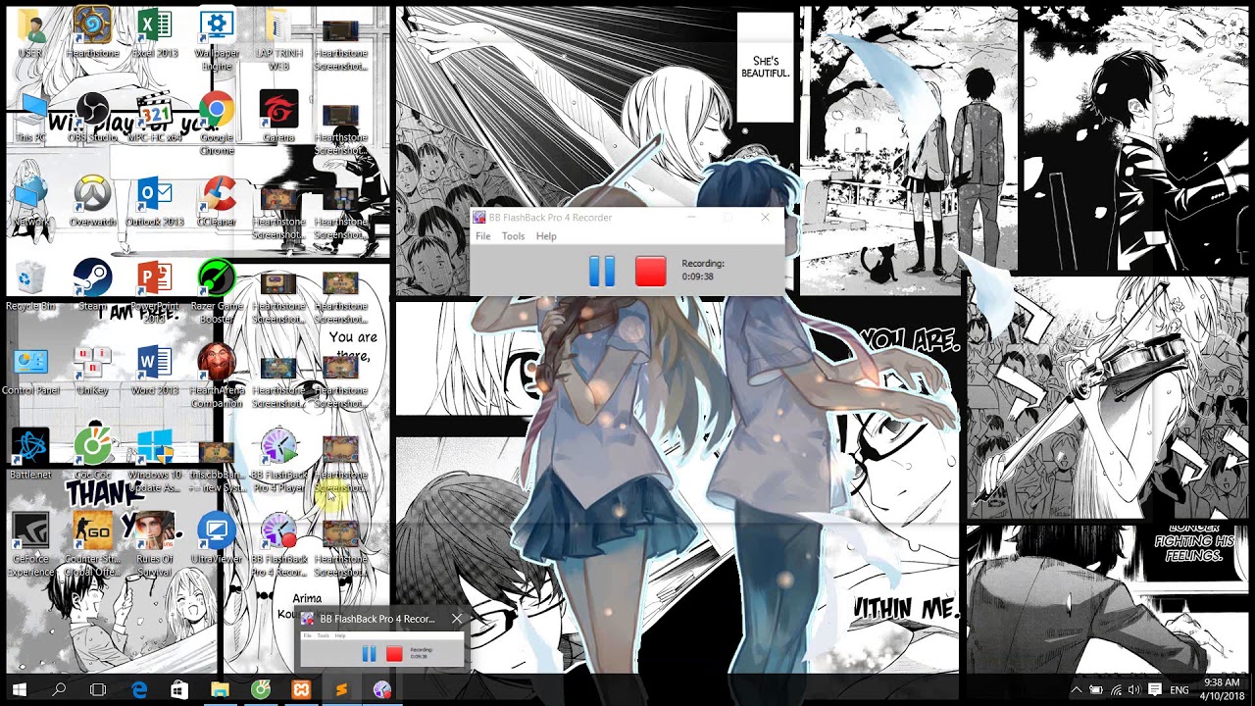Select the Excel 2013 desktop icon
This screenshot has height=706, width=1255.
(155, 33)
